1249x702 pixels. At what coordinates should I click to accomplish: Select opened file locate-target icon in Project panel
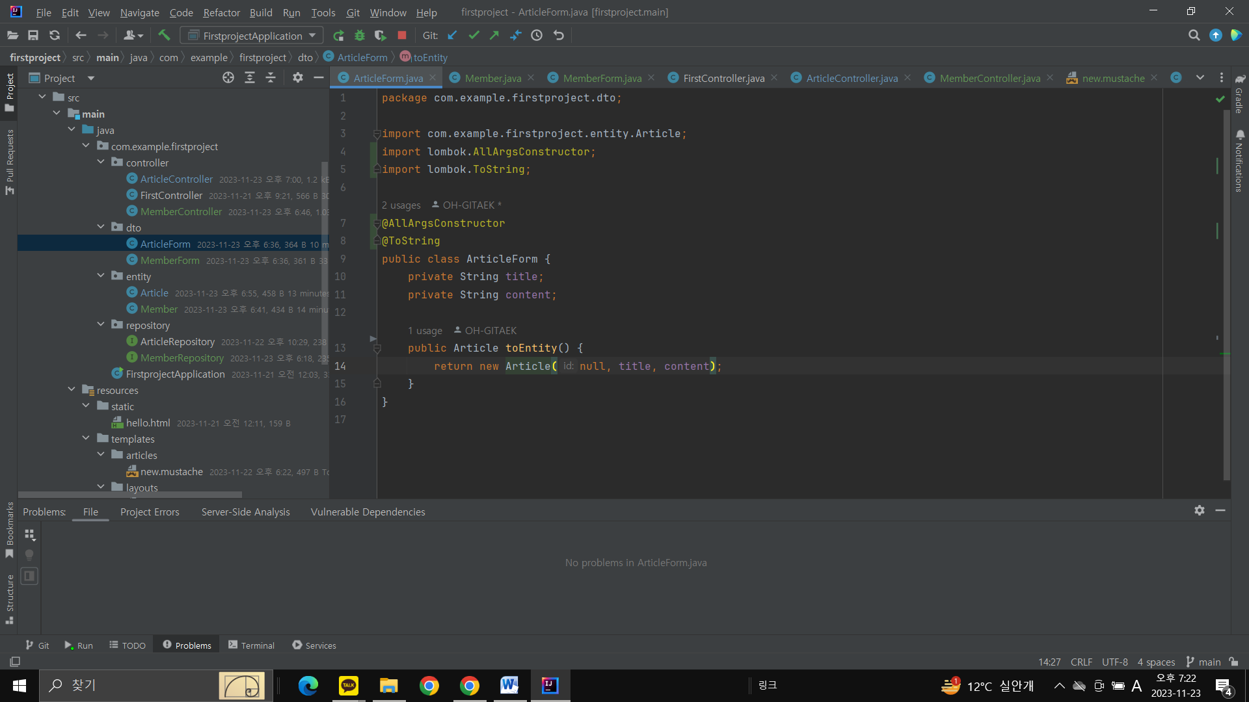tap(228, 78)
